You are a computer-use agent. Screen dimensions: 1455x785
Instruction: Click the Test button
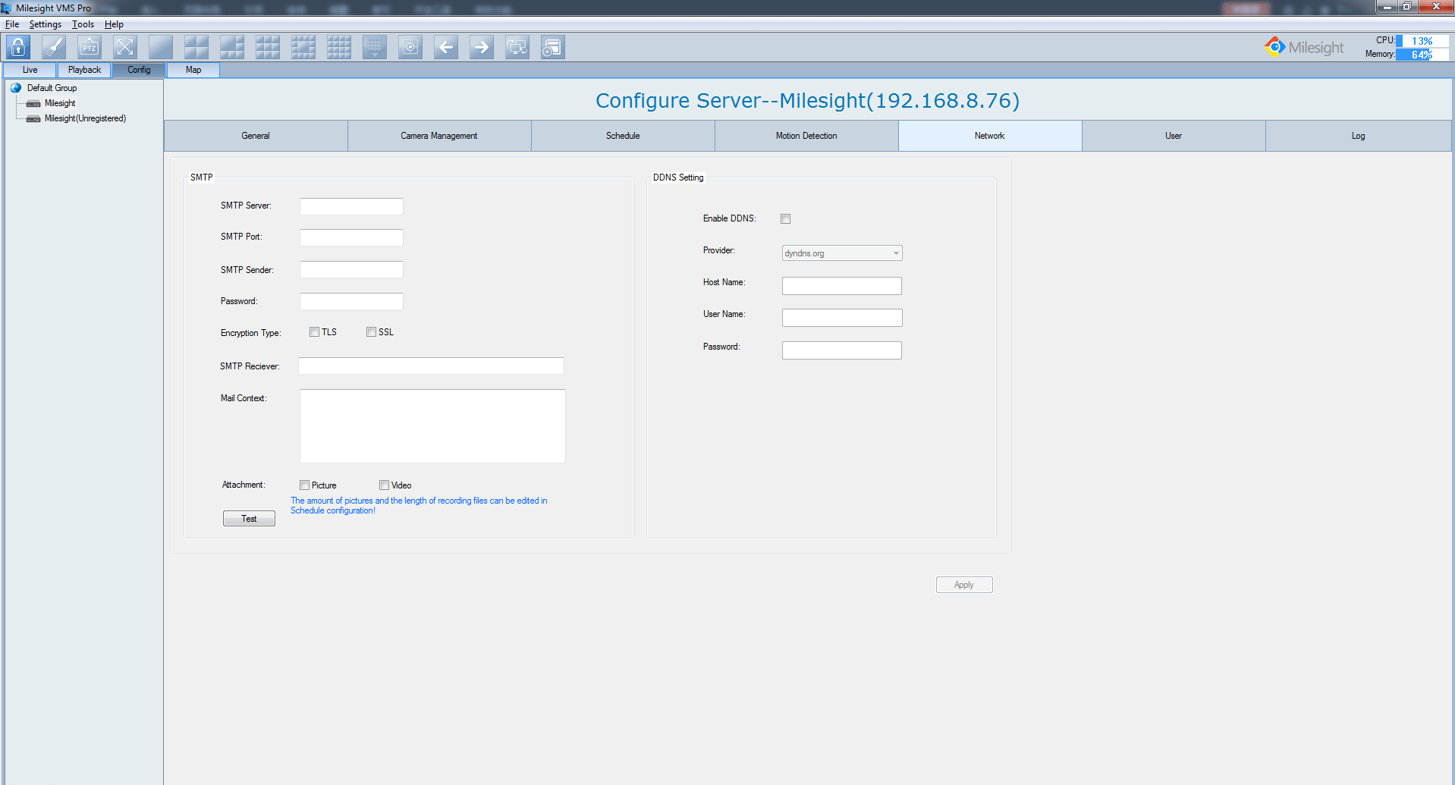pos(249,519)
